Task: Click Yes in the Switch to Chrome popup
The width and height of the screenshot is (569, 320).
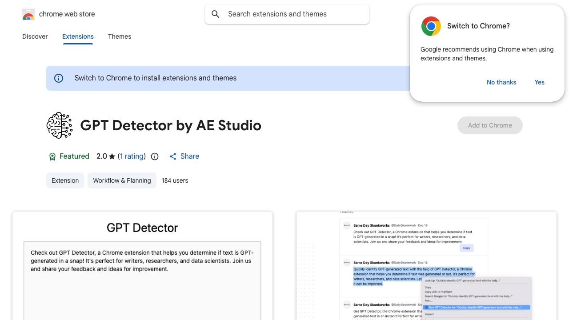Action: 540,82
